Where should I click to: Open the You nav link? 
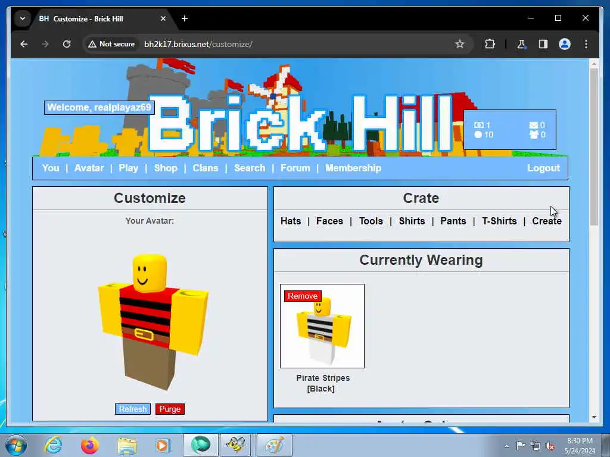click(x=51, y=168)
